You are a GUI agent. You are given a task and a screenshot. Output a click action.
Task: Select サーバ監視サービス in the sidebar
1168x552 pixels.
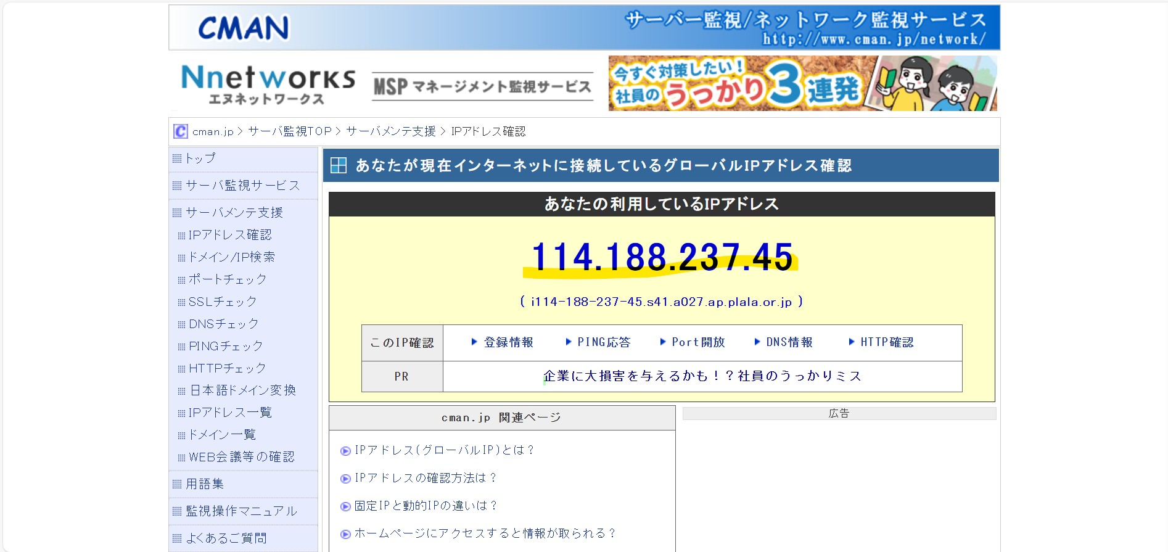coord(242,186)
